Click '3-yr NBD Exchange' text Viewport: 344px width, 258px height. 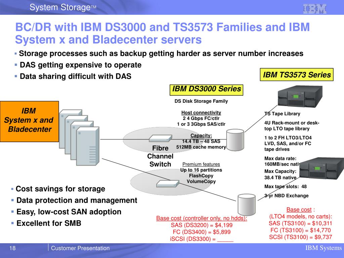click(286, 196)
